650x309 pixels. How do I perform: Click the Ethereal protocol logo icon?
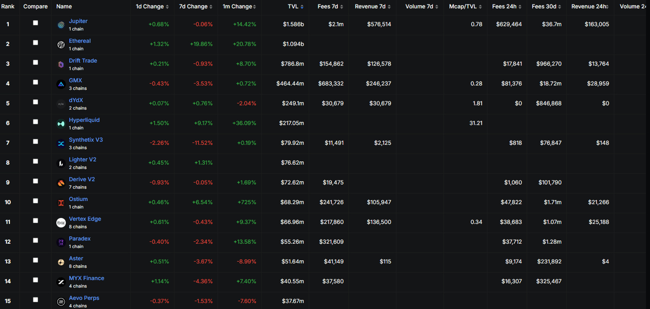[x=61, y=45]
